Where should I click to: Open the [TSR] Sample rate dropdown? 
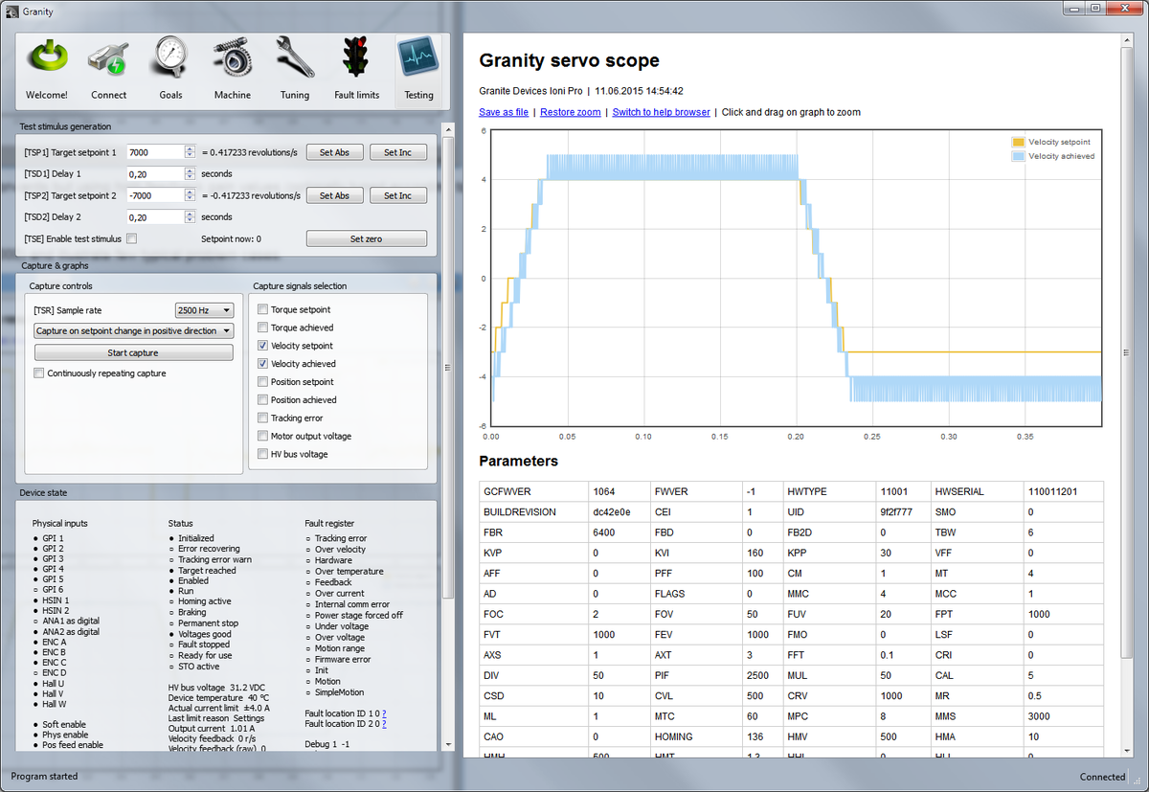(204, 309)
